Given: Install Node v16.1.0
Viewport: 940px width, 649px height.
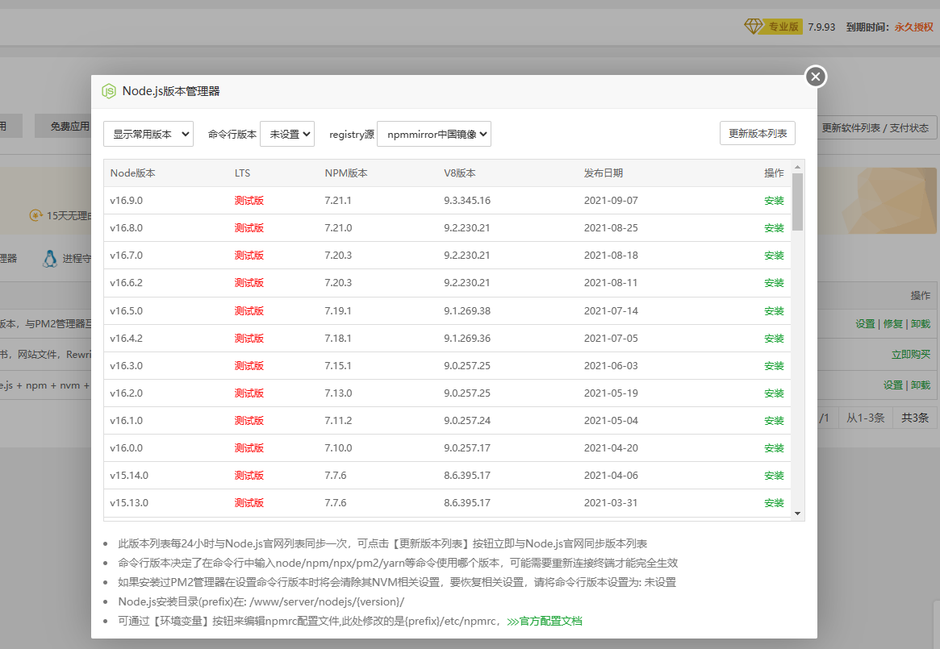Looking at the screenshot, I should coord(774,422).
